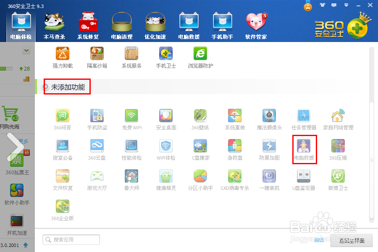Add the 防黑加固 feature

[269, 150]
